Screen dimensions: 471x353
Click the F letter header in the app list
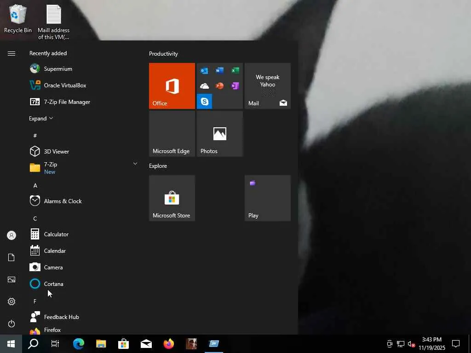coord(35,302)
